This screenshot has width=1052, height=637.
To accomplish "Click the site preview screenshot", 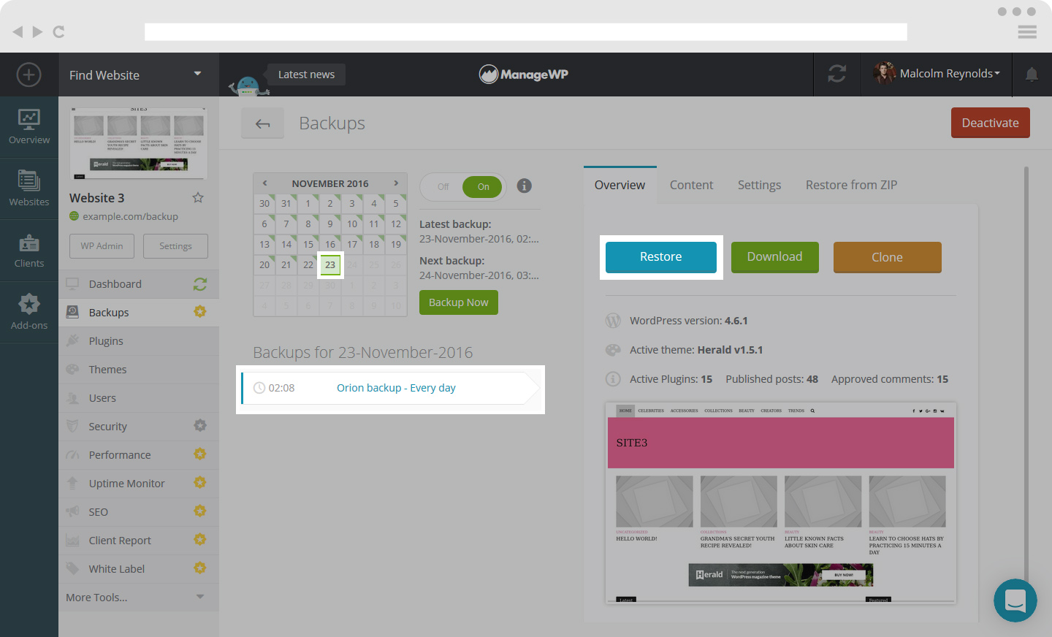I will tap(781, 503).
